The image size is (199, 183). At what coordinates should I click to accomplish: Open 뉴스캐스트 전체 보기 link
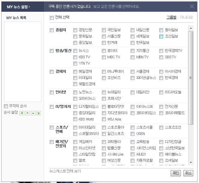pos(65,171)
